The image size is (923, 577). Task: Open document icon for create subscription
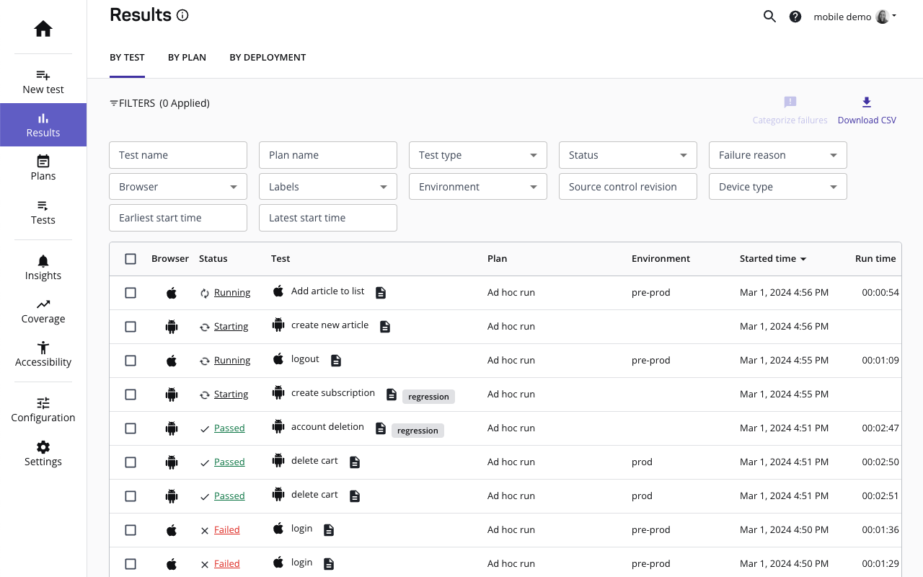[x=392, y=395]
